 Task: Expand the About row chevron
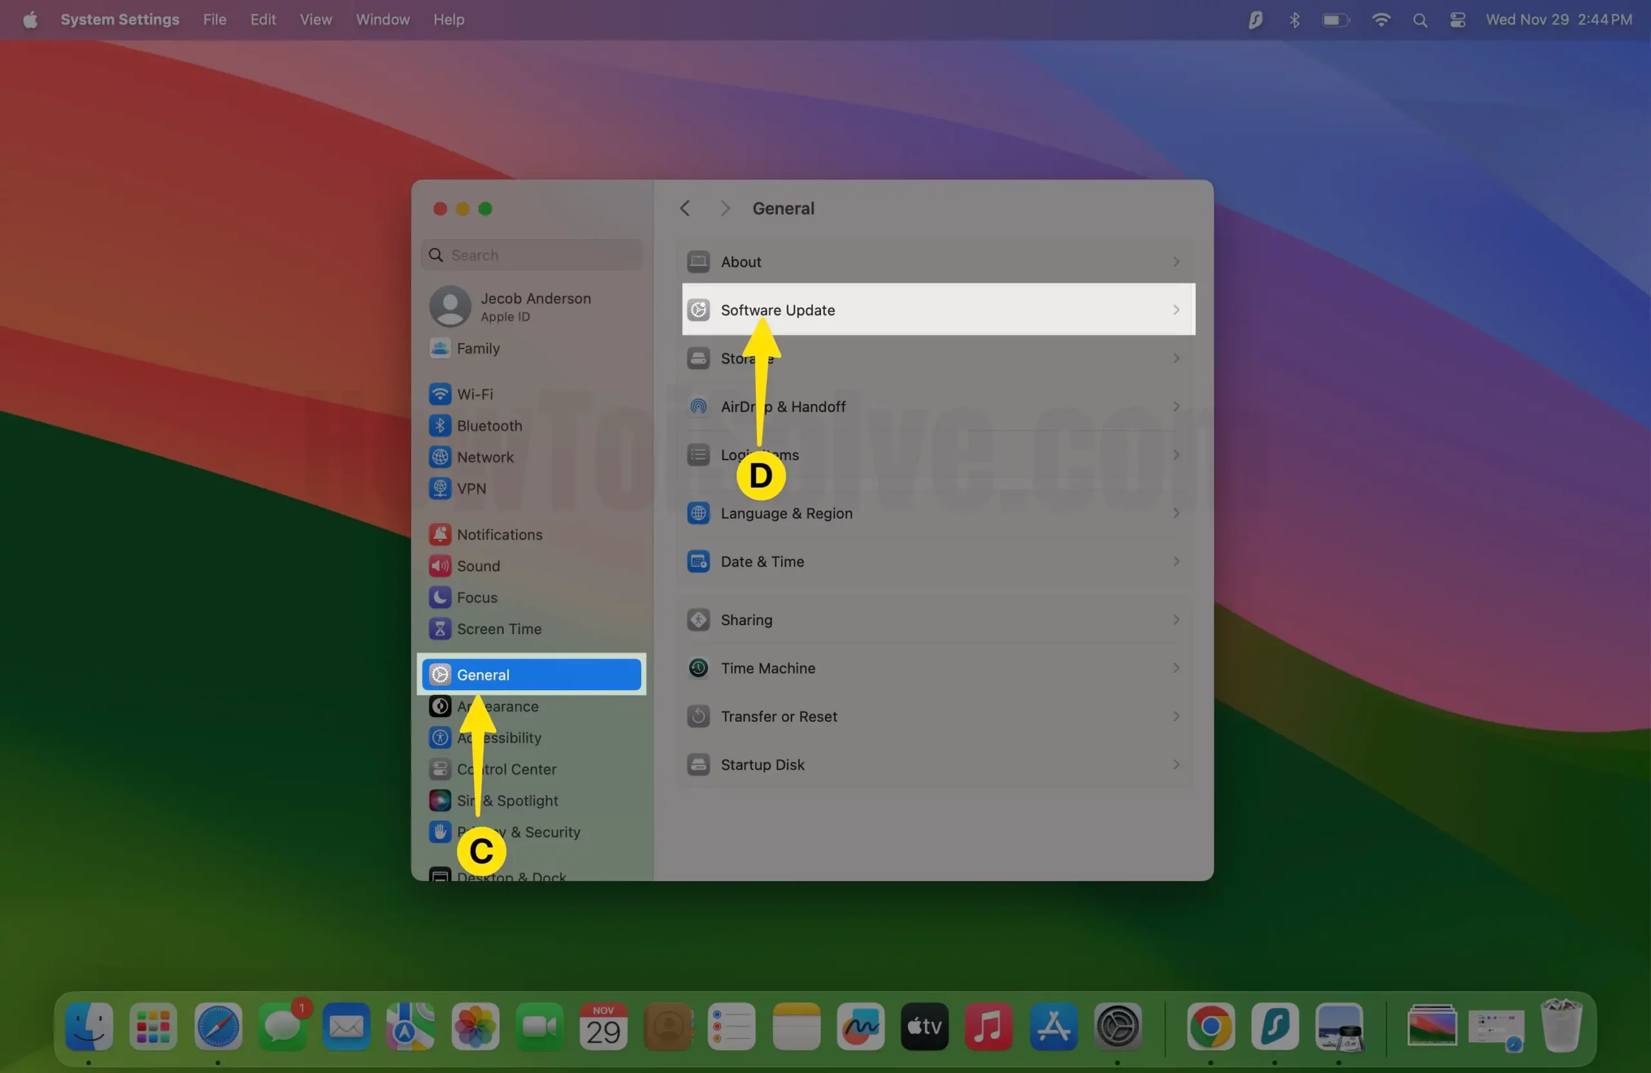(x=1176, y=262)
